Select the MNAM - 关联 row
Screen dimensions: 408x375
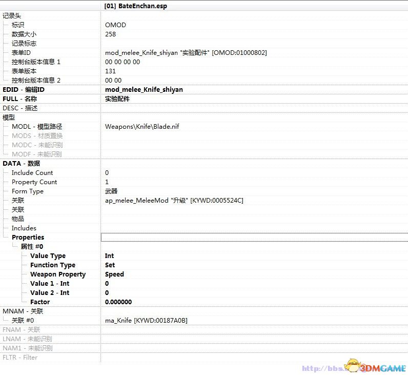(23, 311)
